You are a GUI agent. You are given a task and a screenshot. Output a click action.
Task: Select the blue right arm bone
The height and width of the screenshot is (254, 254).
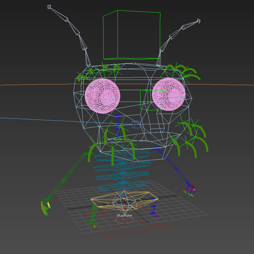(176, 168)
